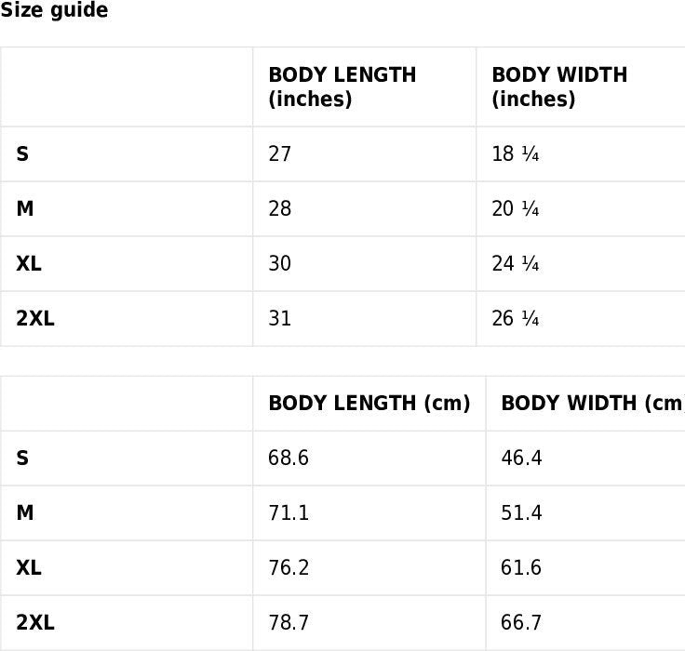This screenshot has width=685, height=651.
Task: Click the 2XL row label in inches table
Action: (35, 318)
